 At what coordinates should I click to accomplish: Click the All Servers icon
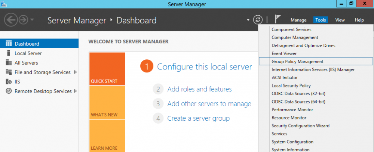[9, 63]
